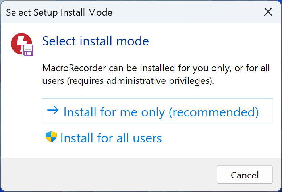
Task: Click the blank space right of Install for all users
Action: 218,138
